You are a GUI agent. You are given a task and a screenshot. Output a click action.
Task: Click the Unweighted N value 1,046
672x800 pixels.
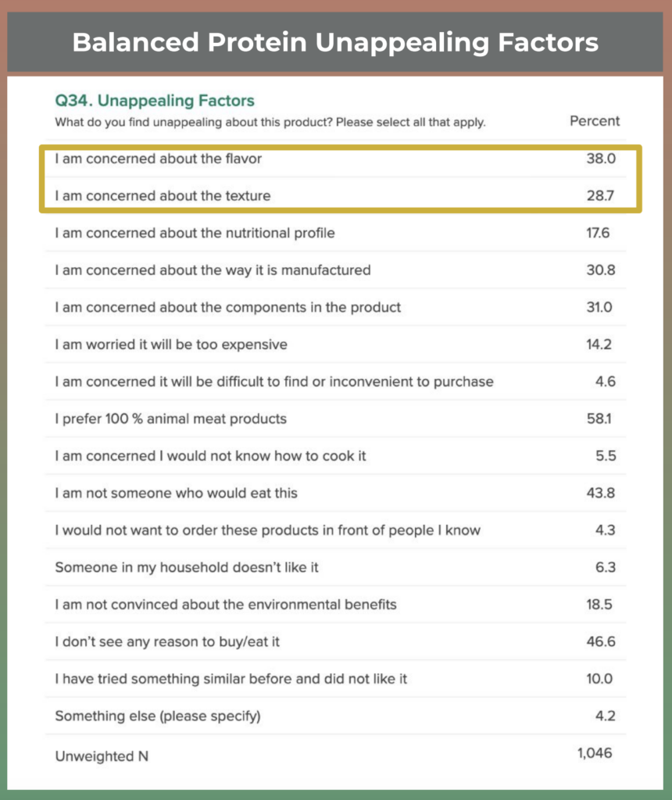pyautogui.click(x=595, y=754)
